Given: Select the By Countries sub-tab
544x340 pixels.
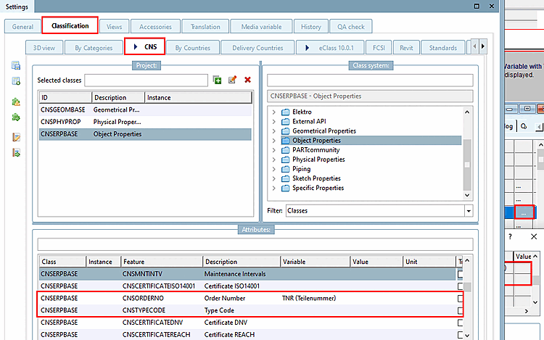Looking at the screenshot, I should [192, 48].
